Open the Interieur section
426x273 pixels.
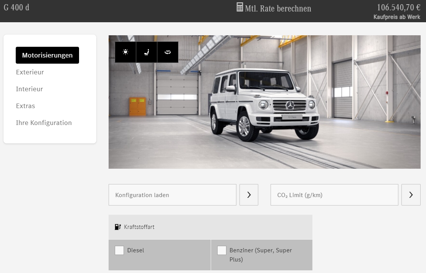(29, 89)
